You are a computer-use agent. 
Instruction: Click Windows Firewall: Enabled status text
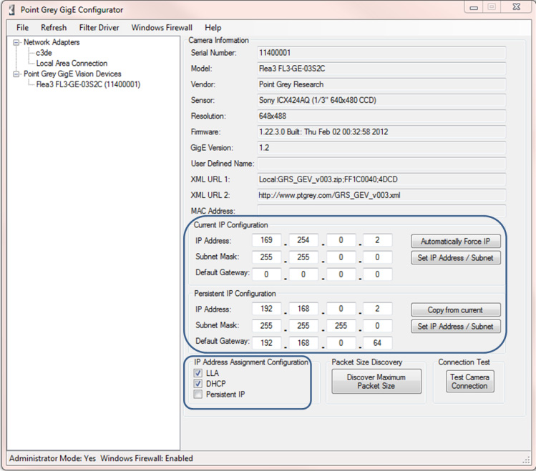coord(147,458)
